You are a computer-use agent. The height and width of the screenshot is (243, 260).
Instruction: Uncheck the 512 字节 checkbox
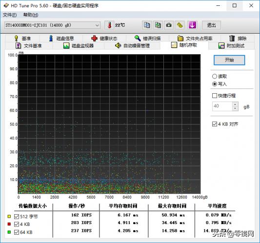pos(17,217)
